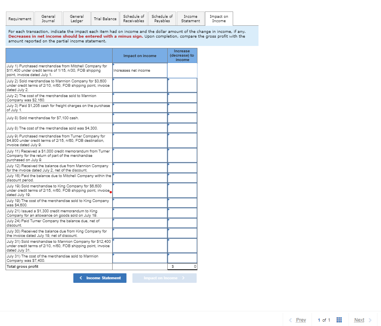
Task: Switch to the Requirement tab
Action: coord(20,18)
